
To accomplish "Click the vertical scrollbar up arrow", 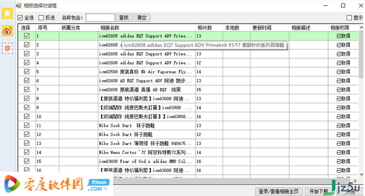I will point(361,28).
